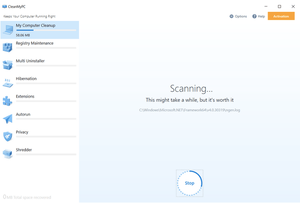The width and height of the screenshot is (300, 203).
Task: Click the Help question mark icon
Action: [254, 16]
